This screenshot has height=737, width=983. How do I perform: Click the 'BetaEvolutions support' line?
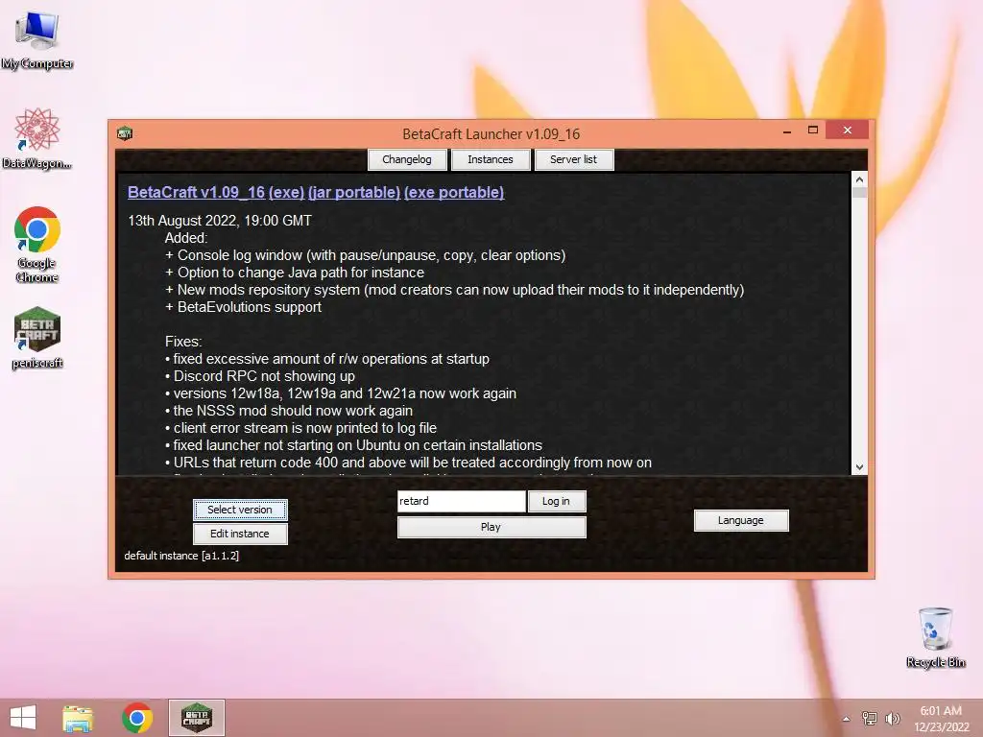coord(243,307)
